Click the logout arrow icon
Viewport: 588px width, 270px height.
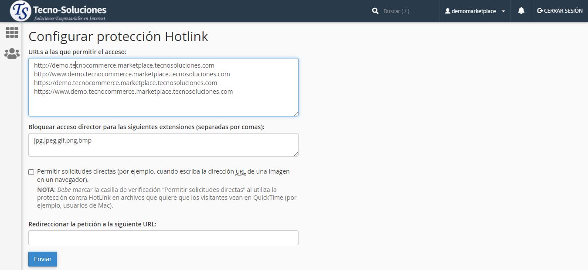[x=540, y=11]
